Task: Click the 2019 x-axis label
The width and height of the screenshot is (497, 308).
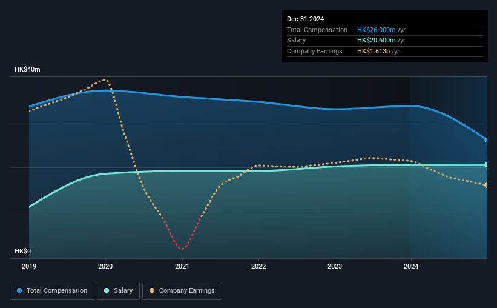Action: 29,266
